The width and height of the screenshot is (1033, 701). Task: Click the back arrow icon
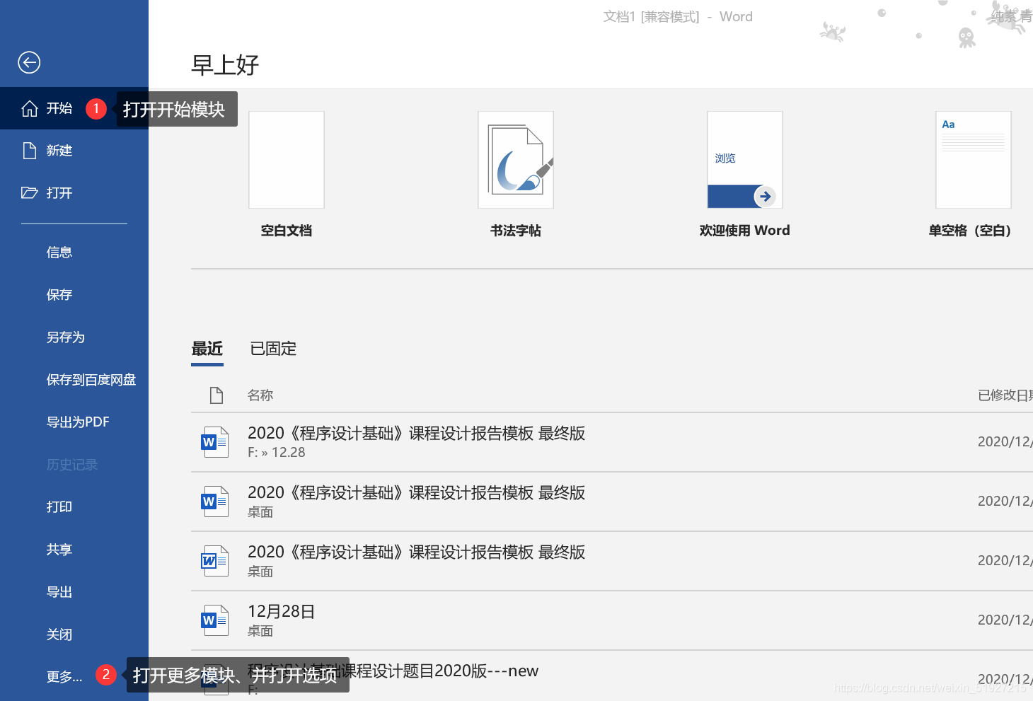click(x=29, y=63)
